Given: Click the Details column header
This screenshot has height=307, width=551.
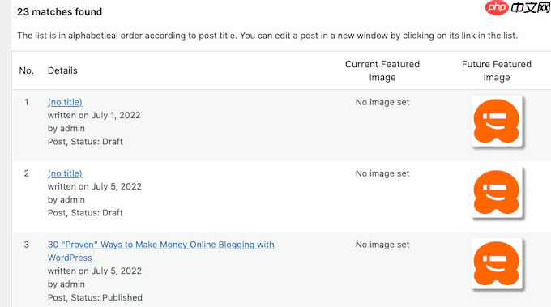Looking at the screenshot, I should [62, 70].
